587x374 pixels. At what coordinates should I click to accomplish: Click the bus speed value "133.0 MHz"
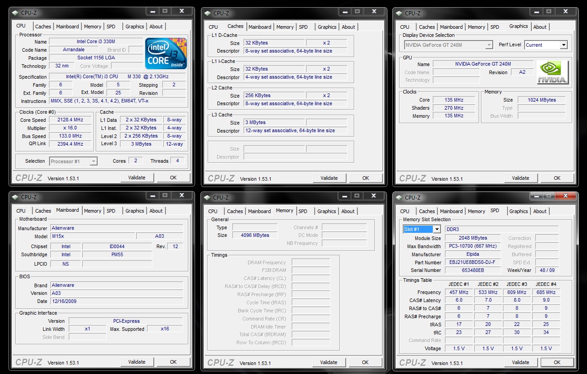click(x=71, y=136)
